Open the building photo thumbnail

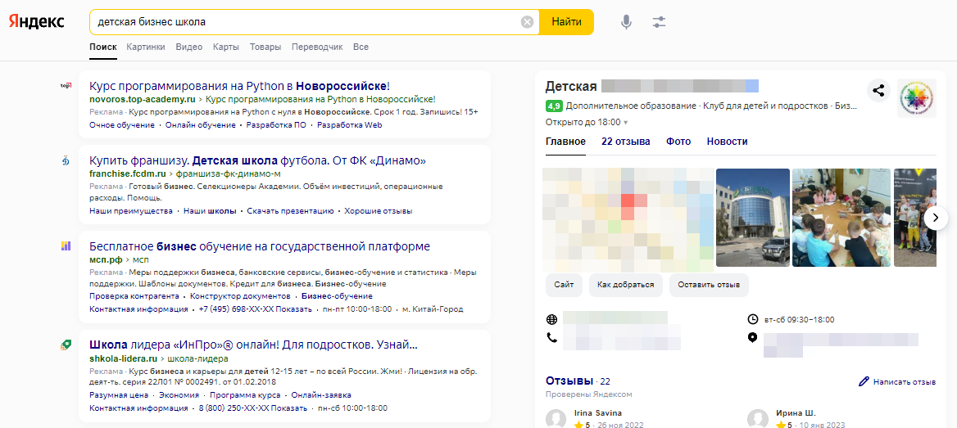(752, 218)
